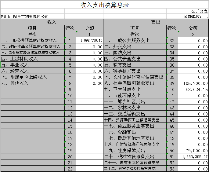Click the 八、其他收入 row label

[32, 83]
